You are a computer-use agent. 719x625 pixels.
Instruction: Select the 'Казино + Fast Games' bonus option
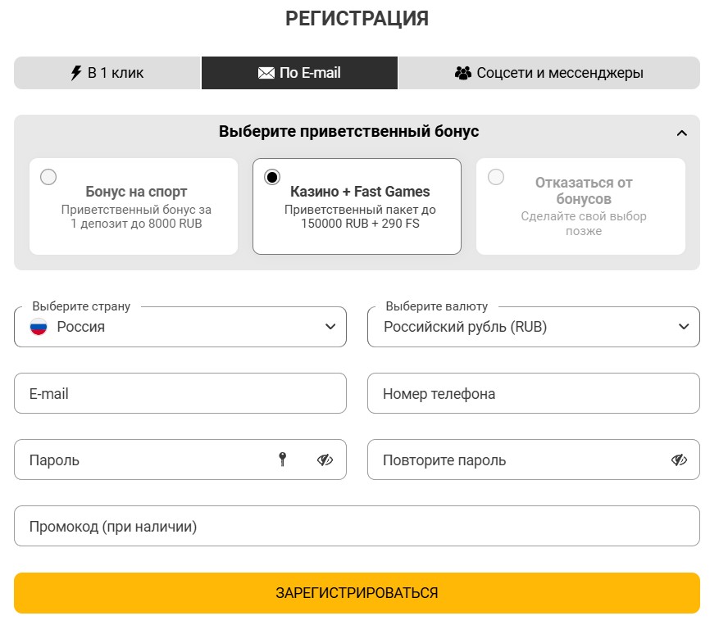click(x=273, y=176)
